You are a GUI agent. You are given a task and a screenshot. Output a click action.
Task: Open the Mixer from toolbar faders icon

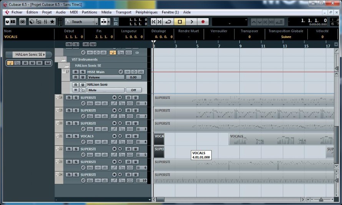tap(45, 22)
